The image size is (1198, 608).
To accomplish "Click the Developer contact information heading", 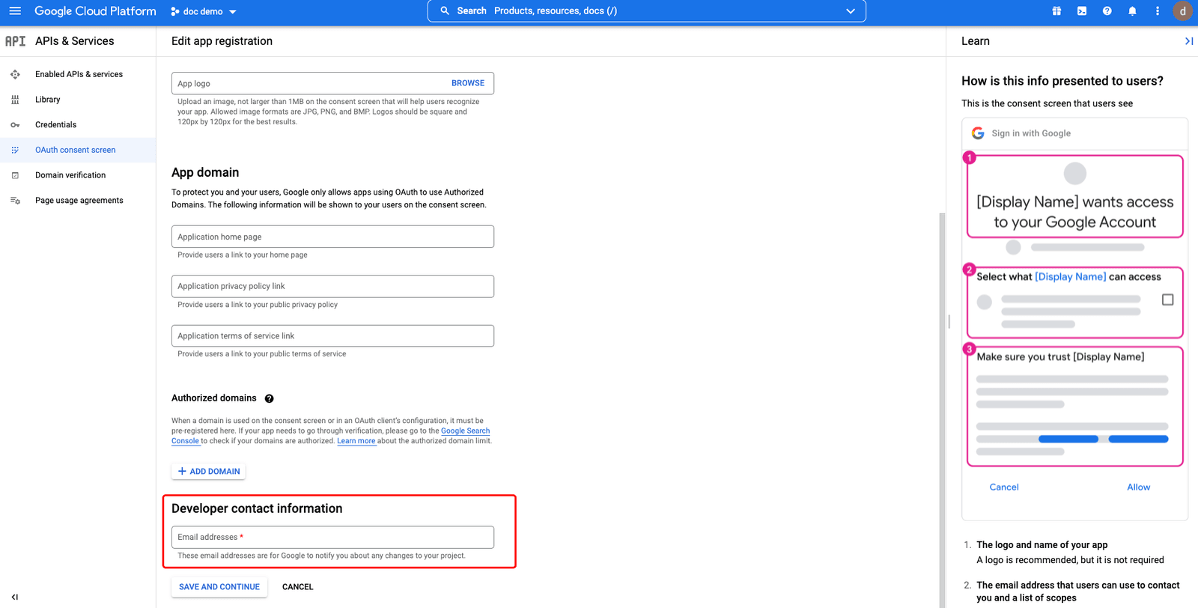I will (257, 508).
